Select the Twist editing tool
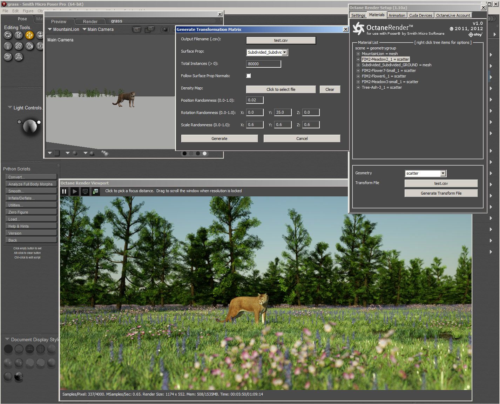Screen dimensions: 500x404 click(19, 35)
